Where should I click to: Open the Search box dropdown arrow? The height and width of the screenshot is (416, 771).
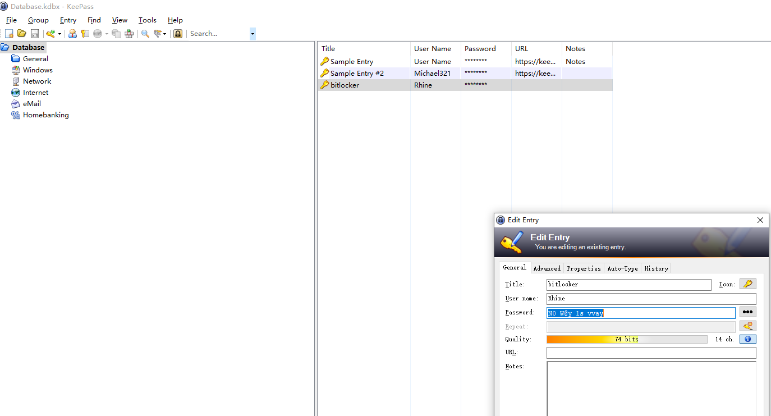[253, 34]
